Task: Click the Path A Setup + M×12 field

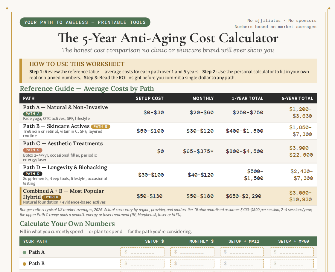Action: 242,252
